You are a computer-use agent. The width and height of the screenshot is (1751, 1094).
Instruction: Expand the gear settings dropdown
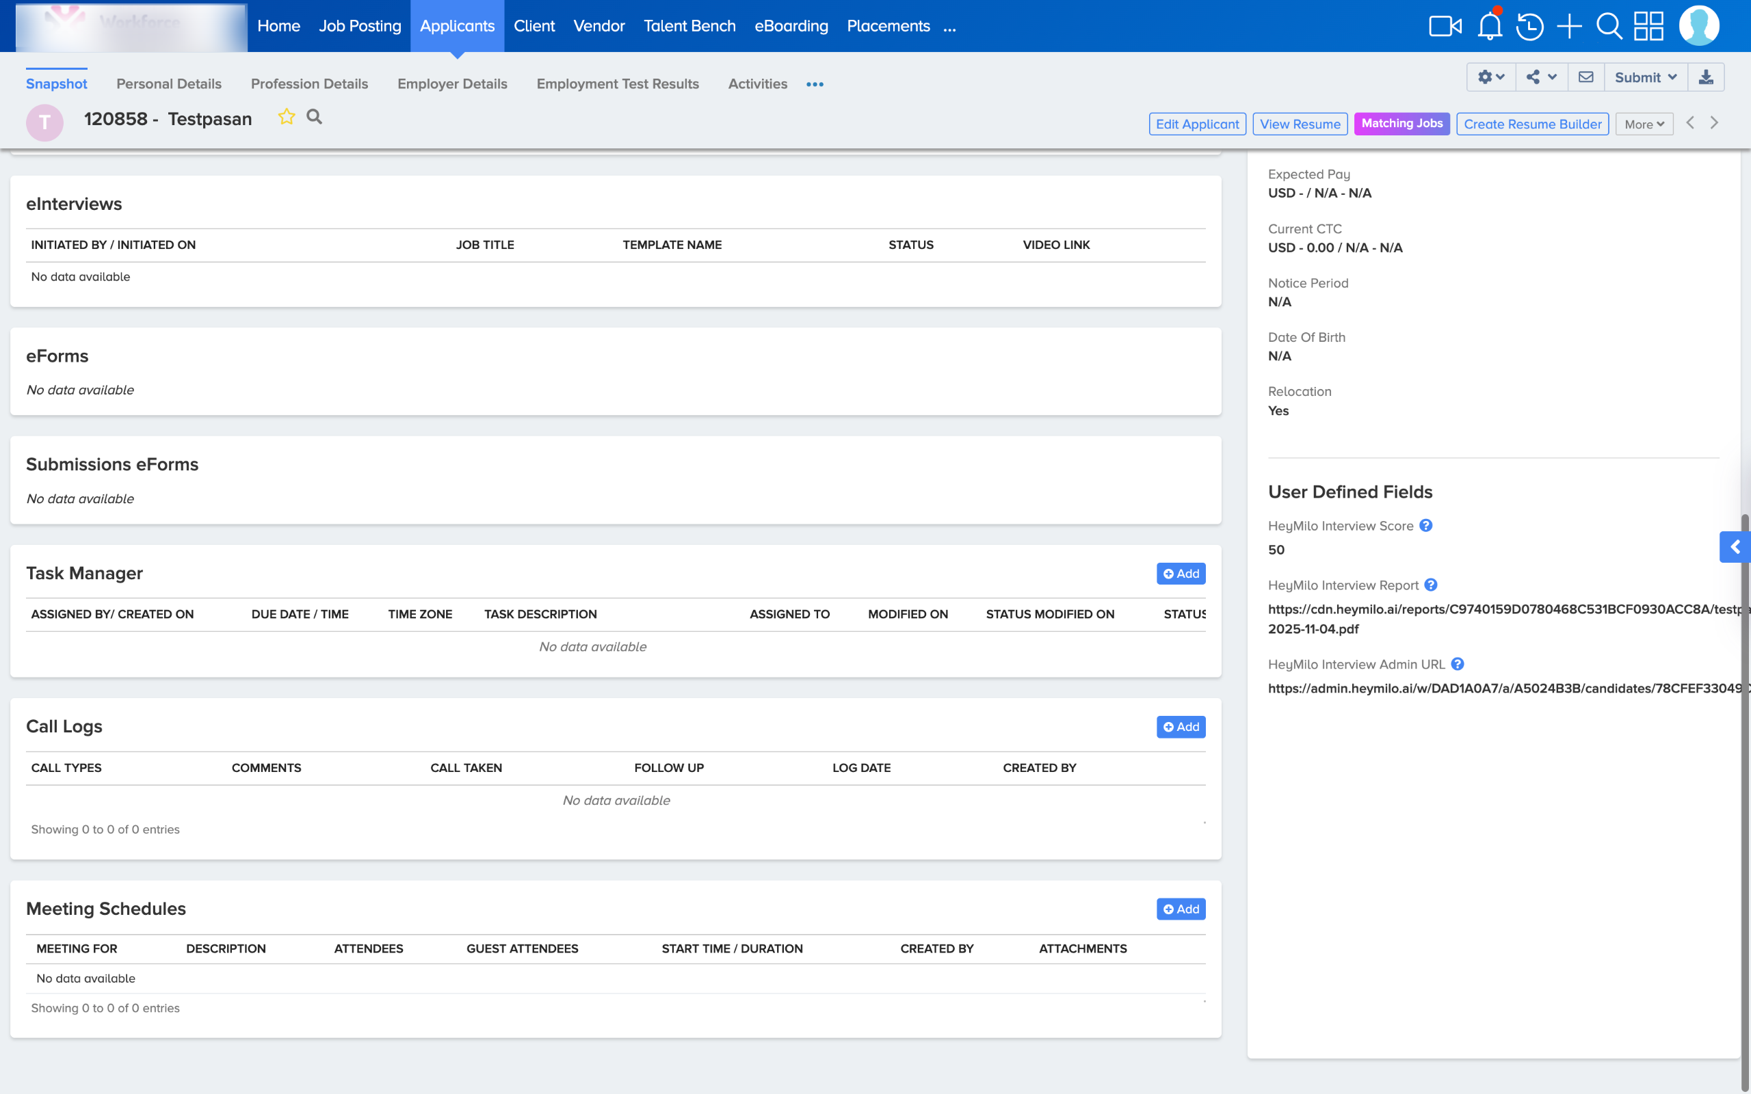coord(1490,77)
